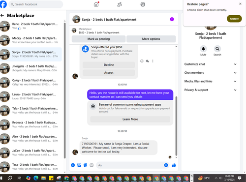Viewport: 246px width, 182px height.
Task: Click the conversation list scrollbar
Action: coord(64,90)
